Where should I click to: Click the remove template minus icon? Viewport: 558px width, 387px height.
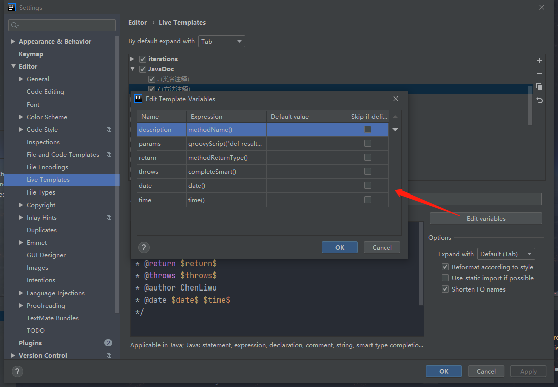click(539, 74)
